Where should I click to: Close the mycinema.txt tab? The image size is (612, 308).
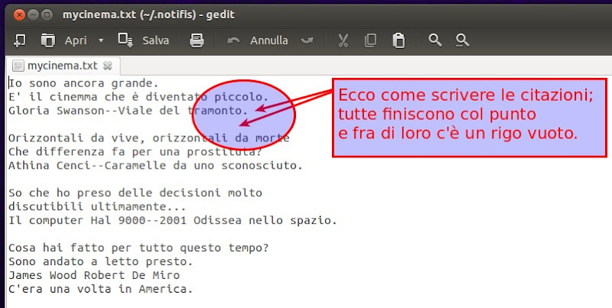click(107, 66)
